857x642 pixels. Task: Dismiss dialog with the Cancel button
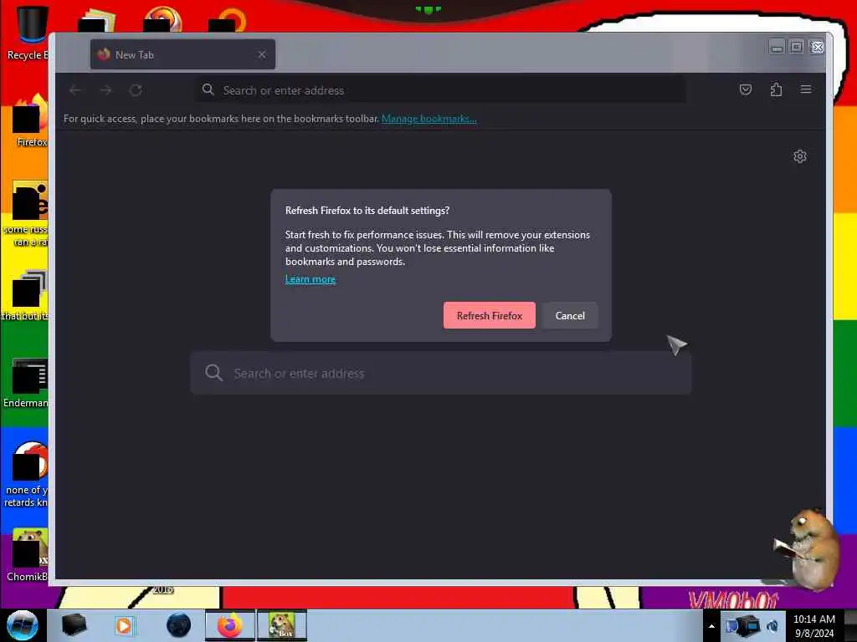point(570,315)
